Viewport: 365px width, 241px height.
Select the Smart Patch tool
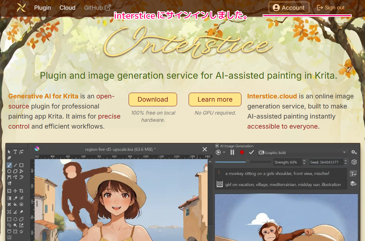pos(9,204)
